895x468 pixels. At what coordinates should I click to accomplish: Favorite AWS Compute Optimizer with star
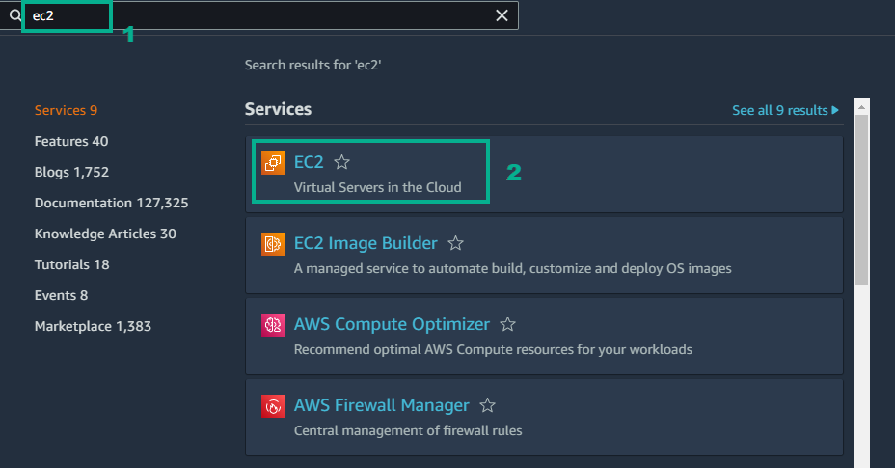507,324
